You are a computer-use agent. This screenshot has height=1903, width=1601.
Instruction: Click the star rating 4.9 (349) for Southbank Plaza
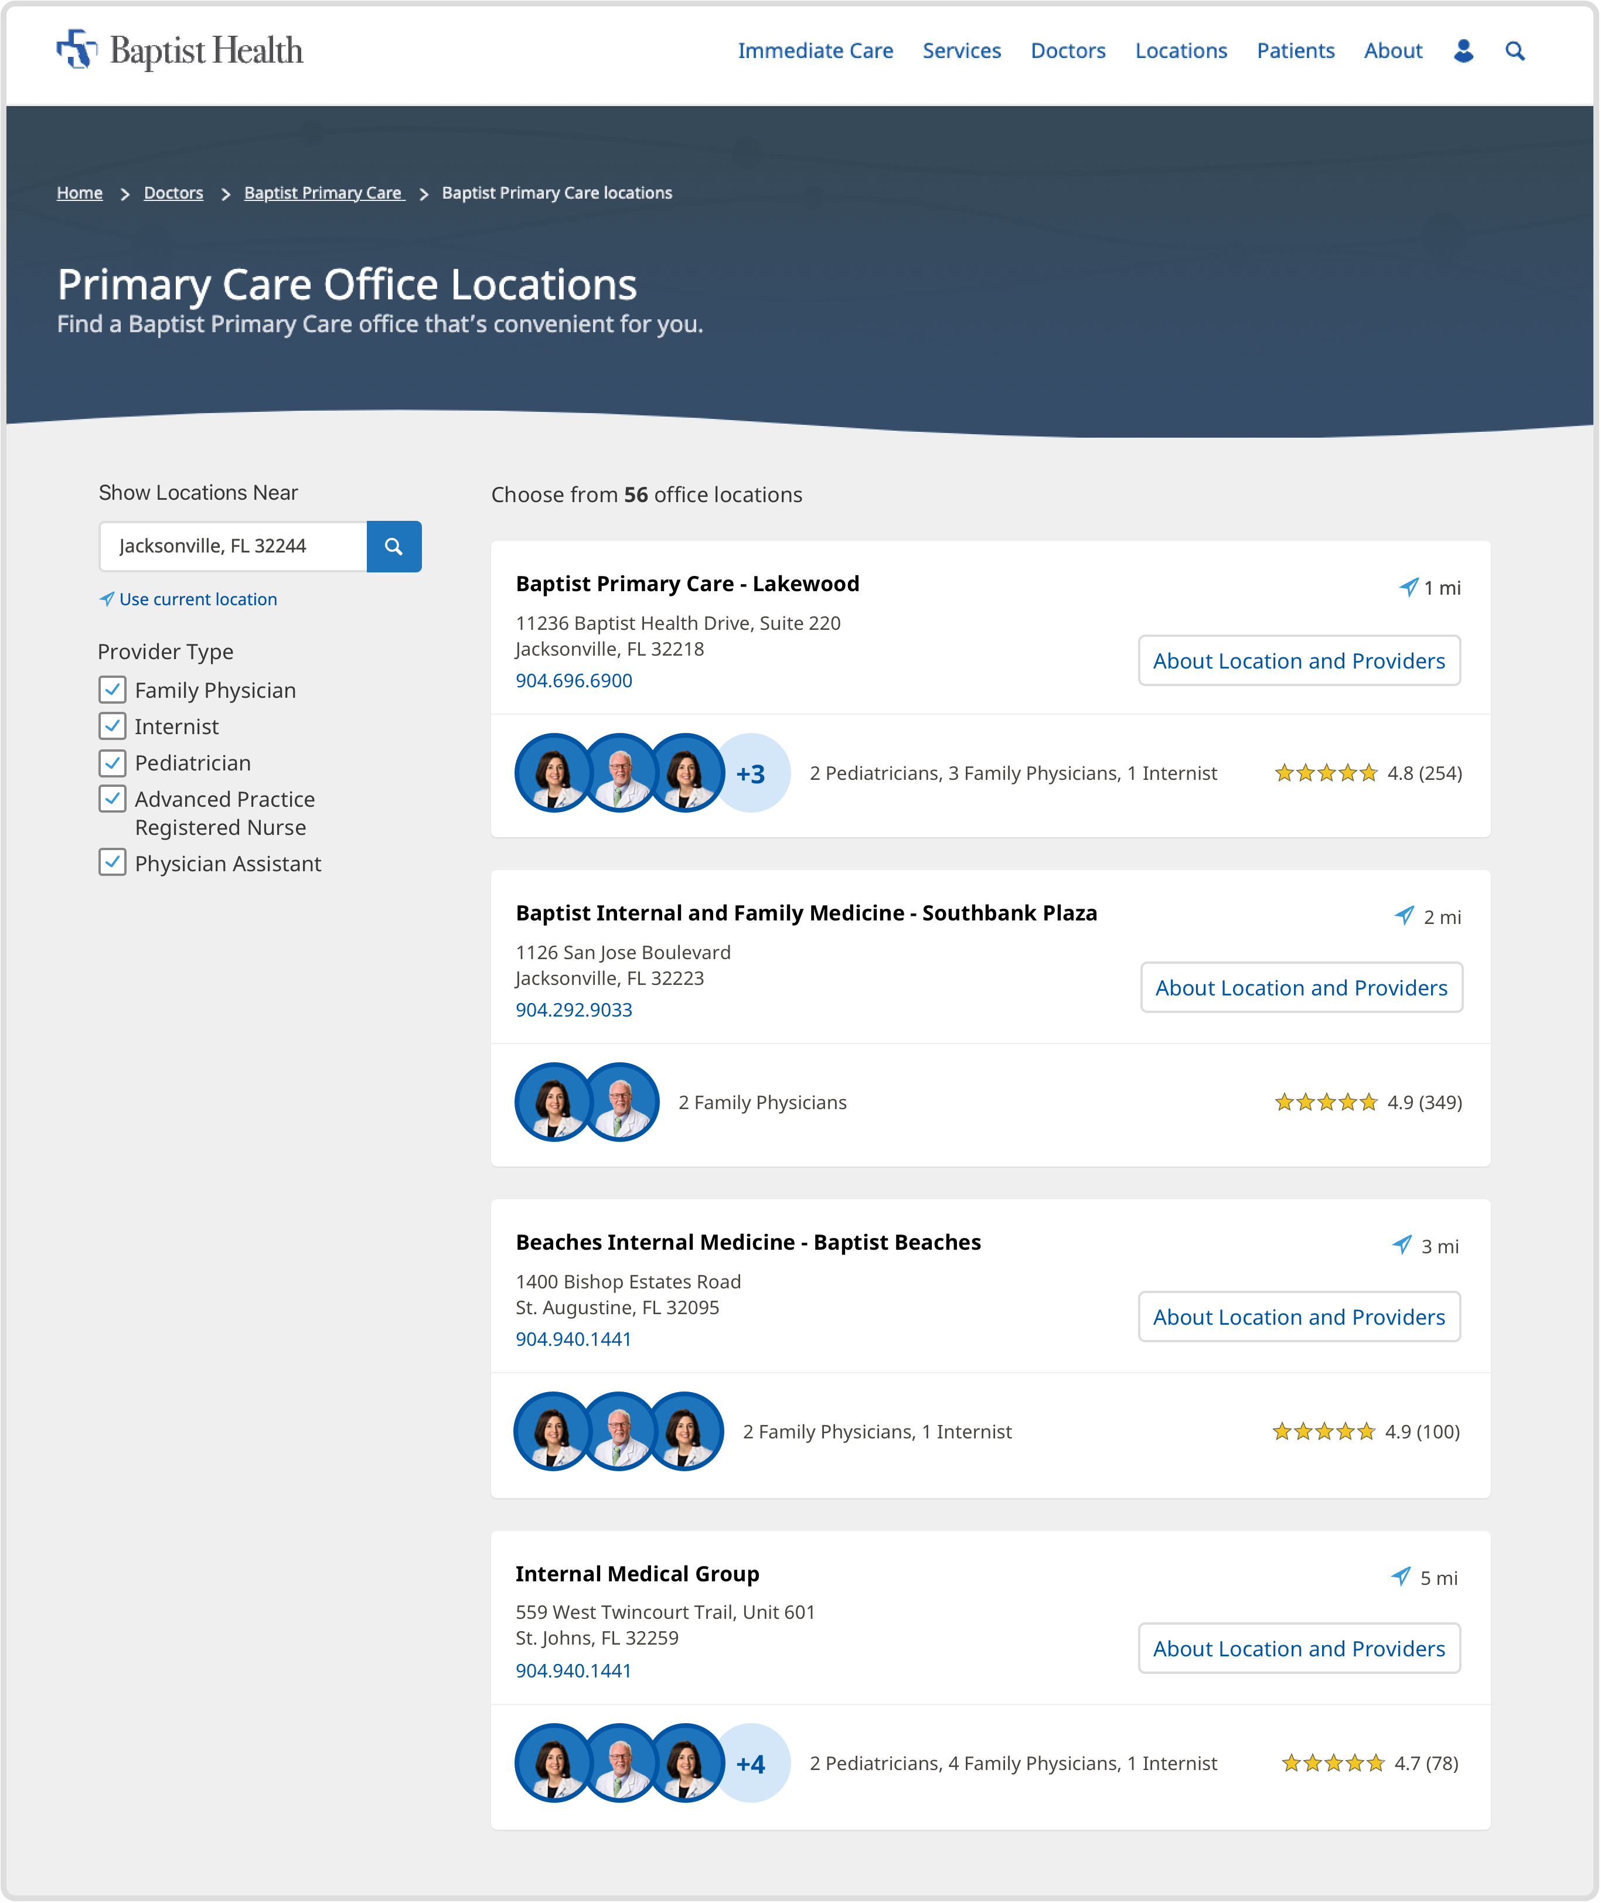point(1369,1103)
